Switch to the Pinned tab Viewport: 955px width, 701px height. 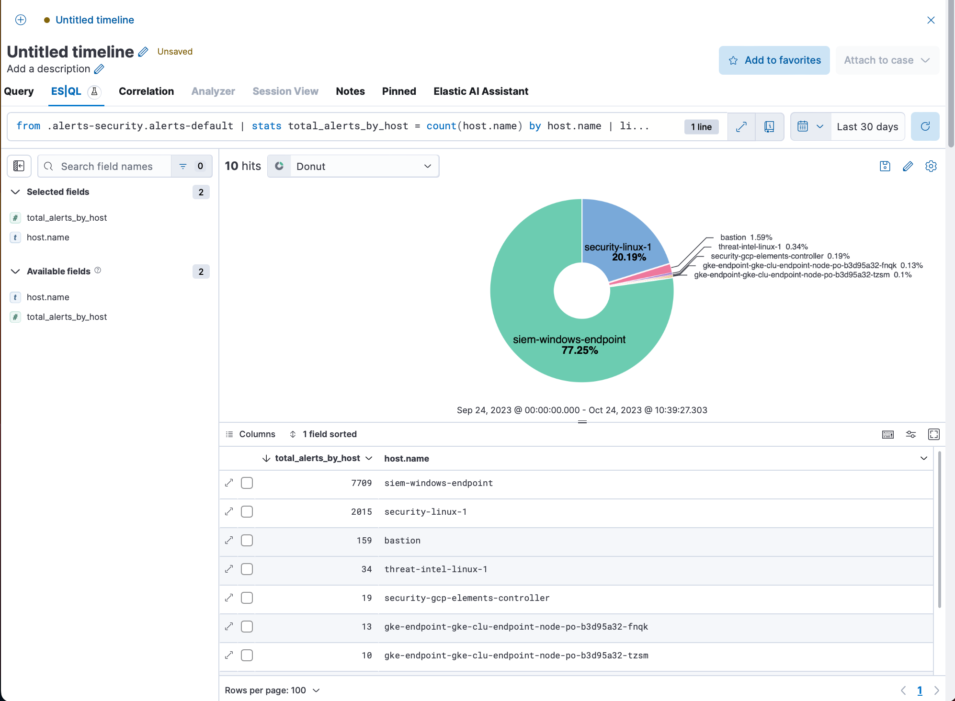tap(399, 91)
